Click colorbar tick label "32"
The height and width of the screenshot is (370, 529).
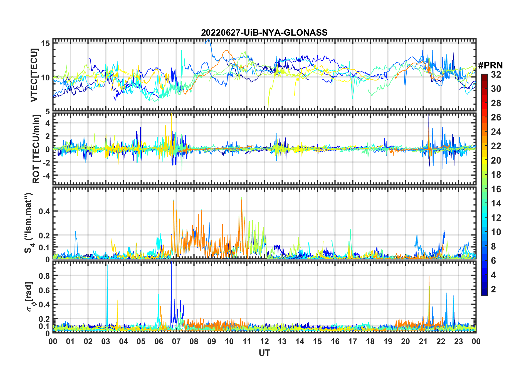[496, 74]
